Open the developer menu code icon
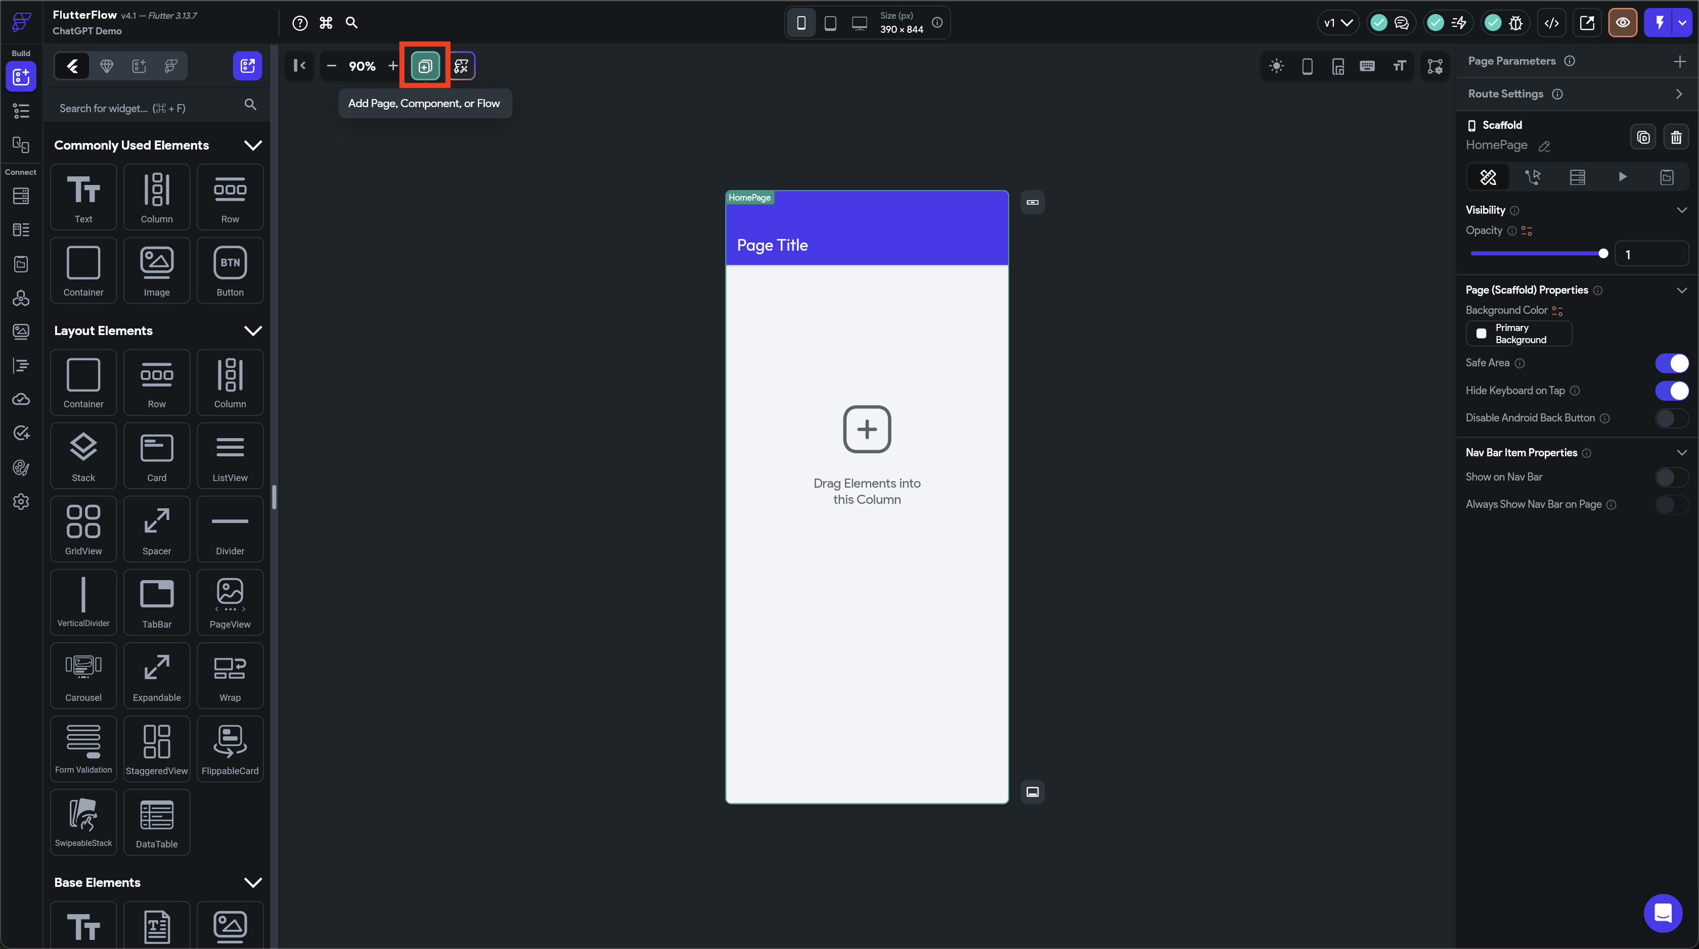The image size is (1699, 949). 1551,23
